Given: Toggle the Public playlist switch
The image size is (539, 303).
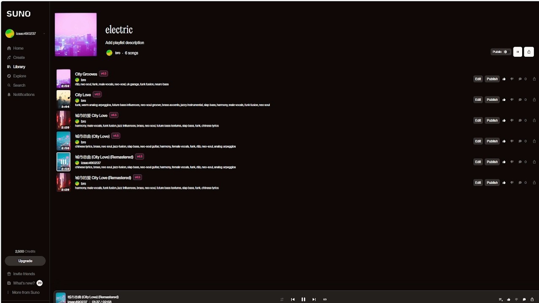Looking at the screenshot, I should click(x=507, y=52).
